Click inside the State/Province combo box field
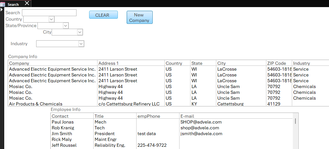Image resolution: width=329 pixels, height=149 pixels. click(50, 26)
